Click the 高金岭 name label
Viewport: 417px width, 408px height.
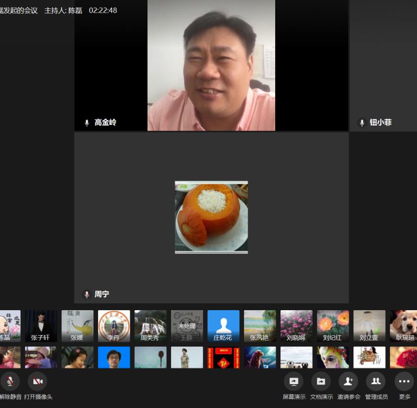105,122
